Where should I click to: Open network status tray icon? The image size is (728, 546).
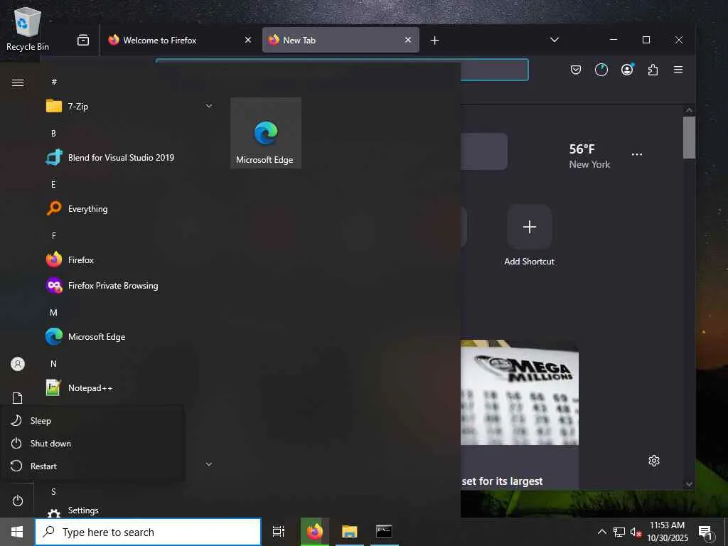[619, 532]
